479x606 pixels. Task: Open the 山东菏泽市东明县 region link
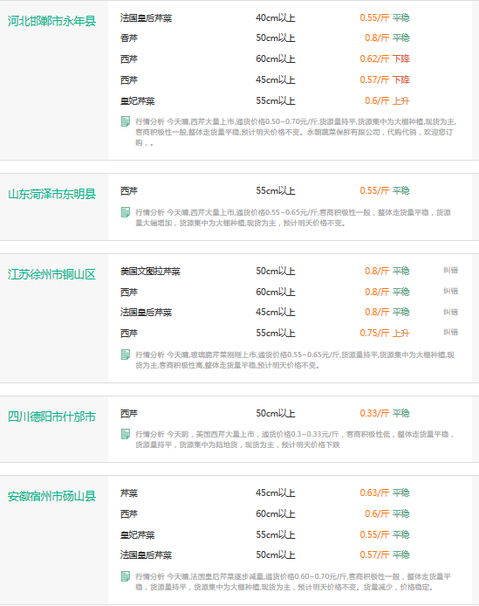click(x=51, y=194)
